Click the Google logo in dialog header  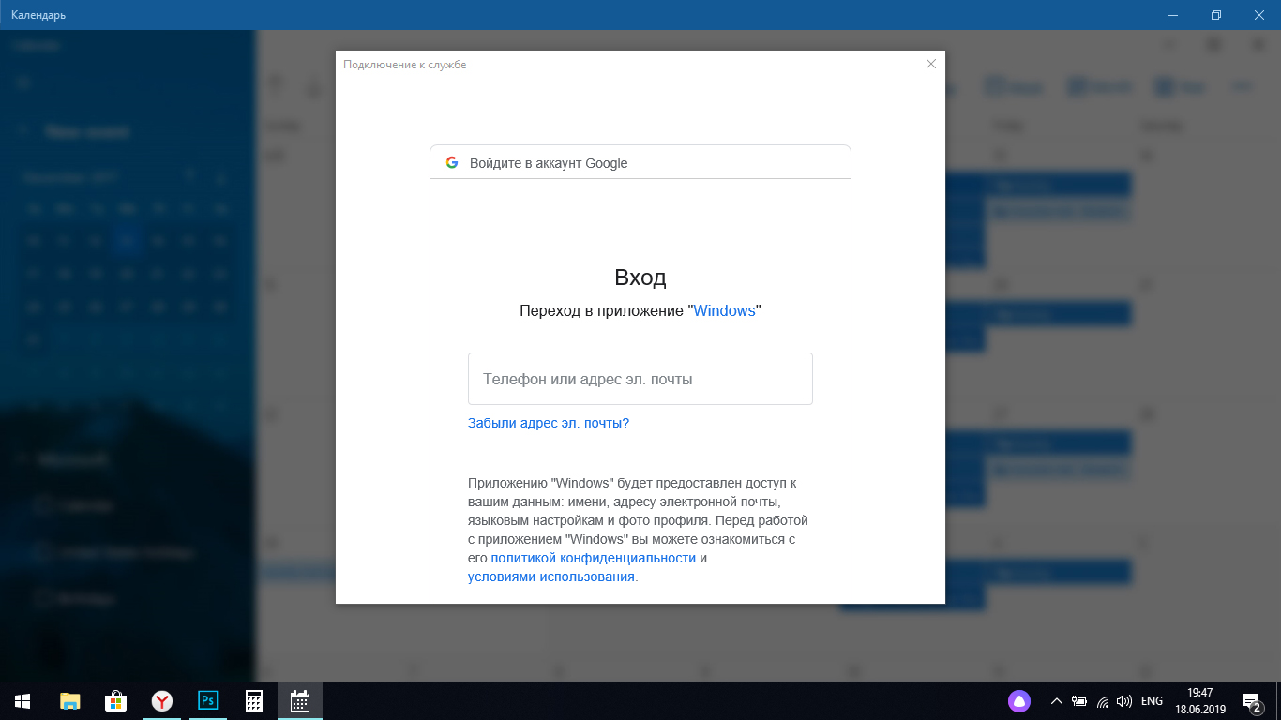[x=452, y=162]
